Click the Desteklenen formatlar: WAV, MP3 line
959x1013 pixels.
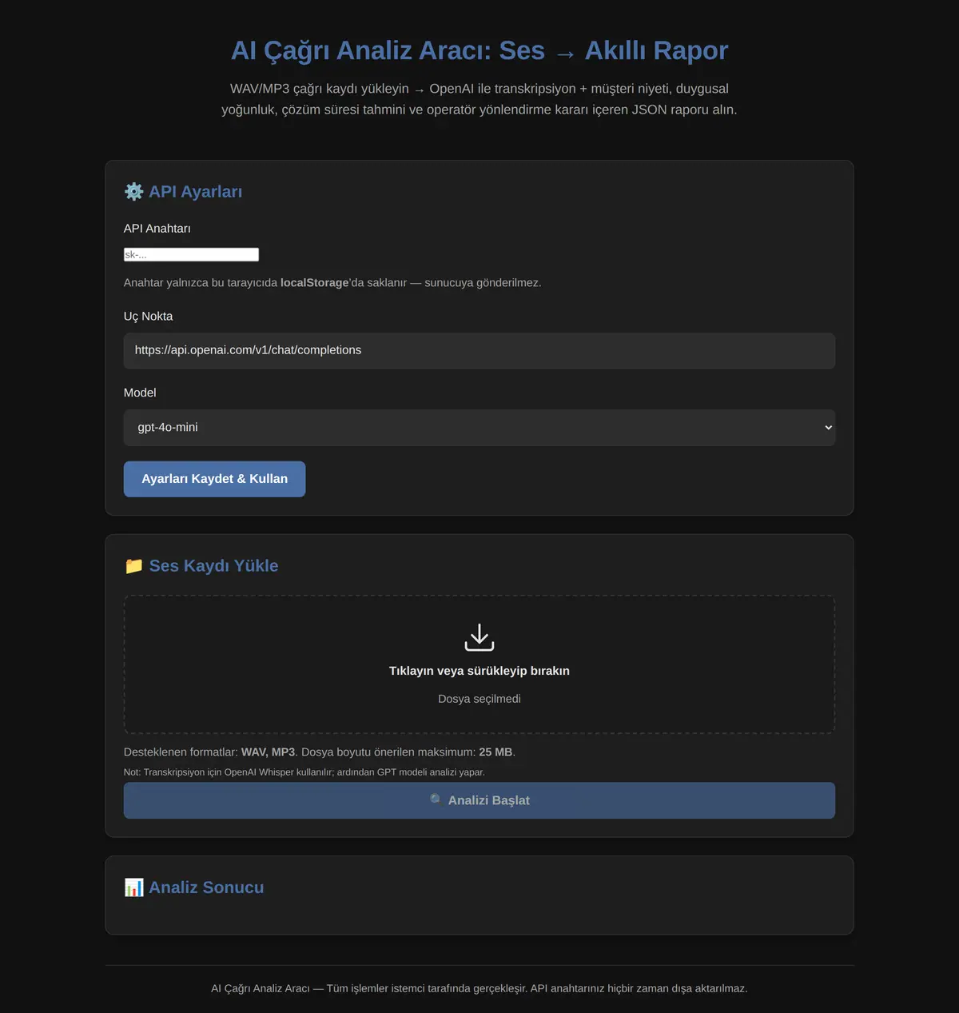[x=320, y=752]
